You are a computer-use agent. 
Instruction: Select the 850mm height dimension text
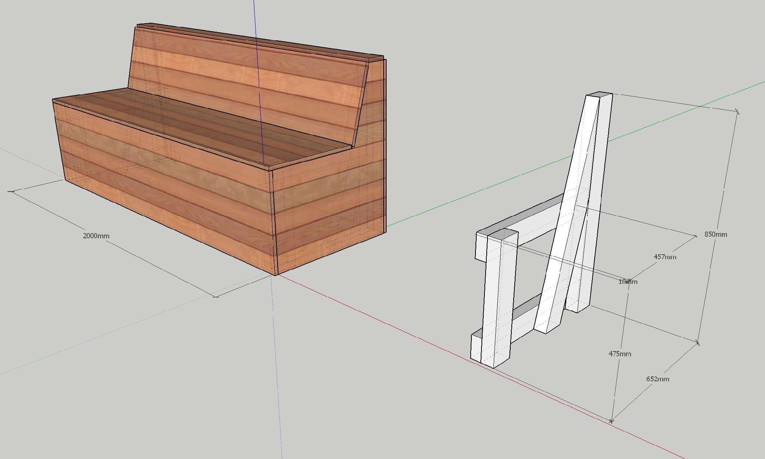point(715,234)
